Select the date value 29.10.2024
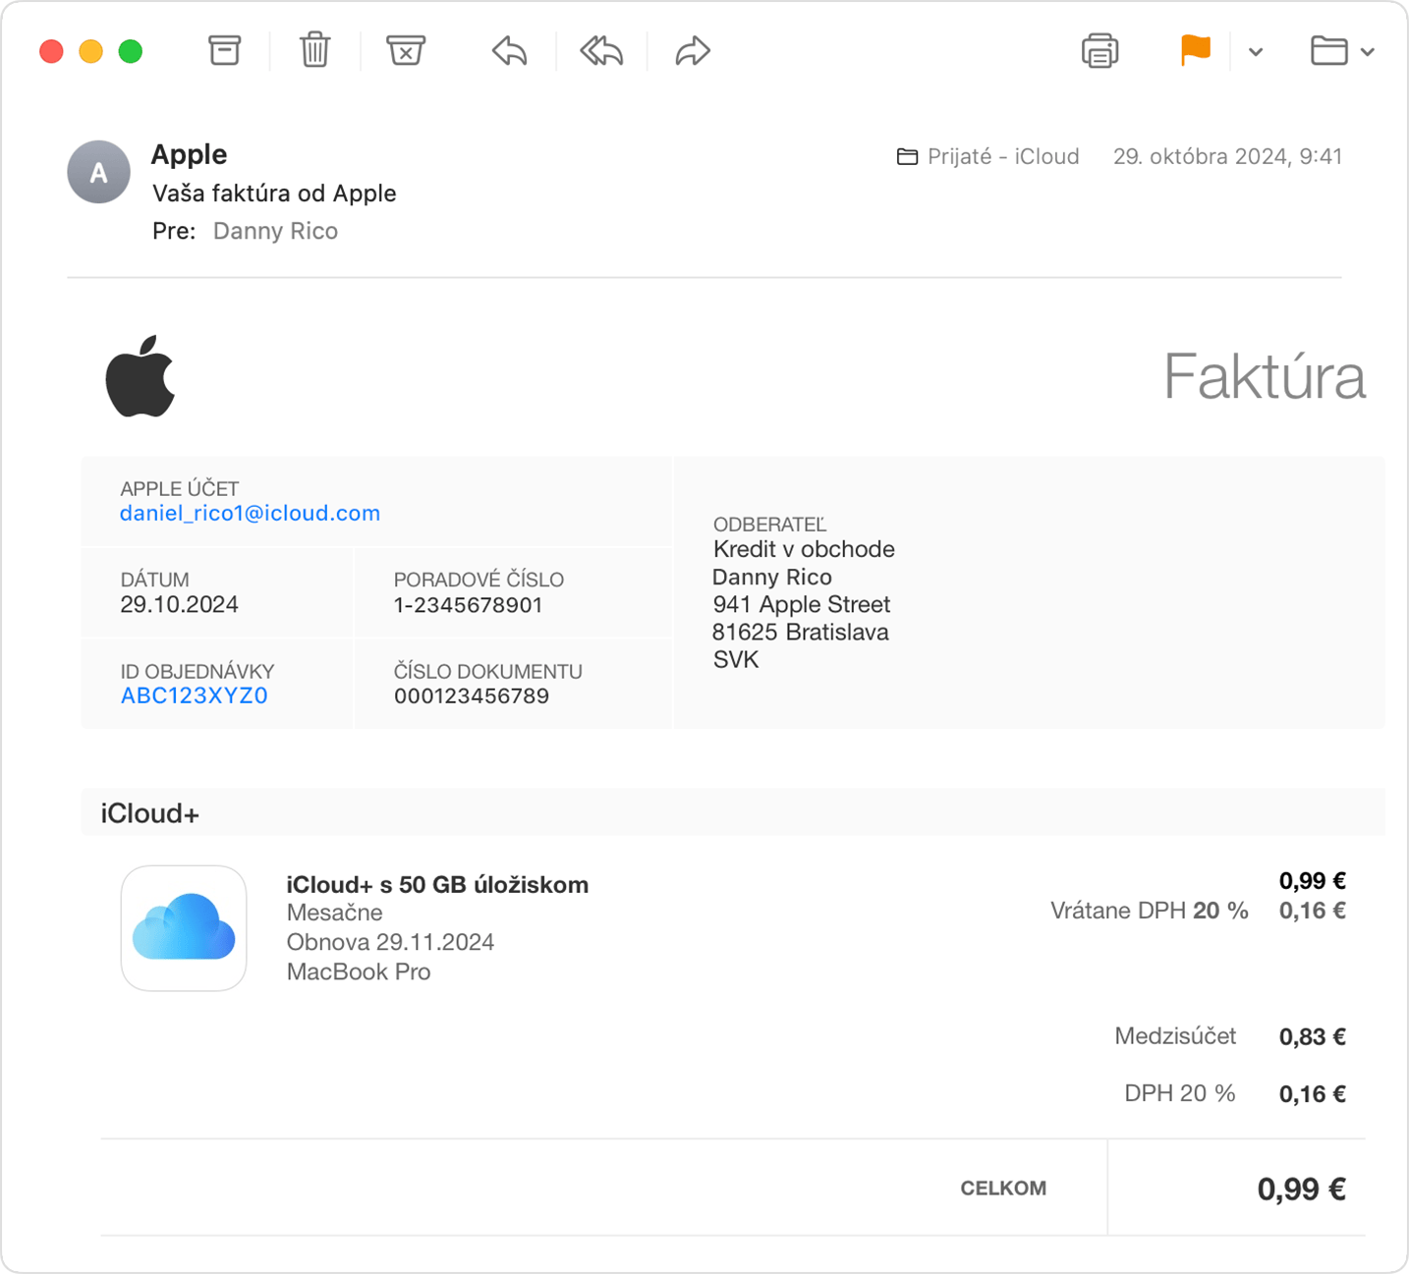This screenshot has height=1275, width=1409. tap(179, 604)
